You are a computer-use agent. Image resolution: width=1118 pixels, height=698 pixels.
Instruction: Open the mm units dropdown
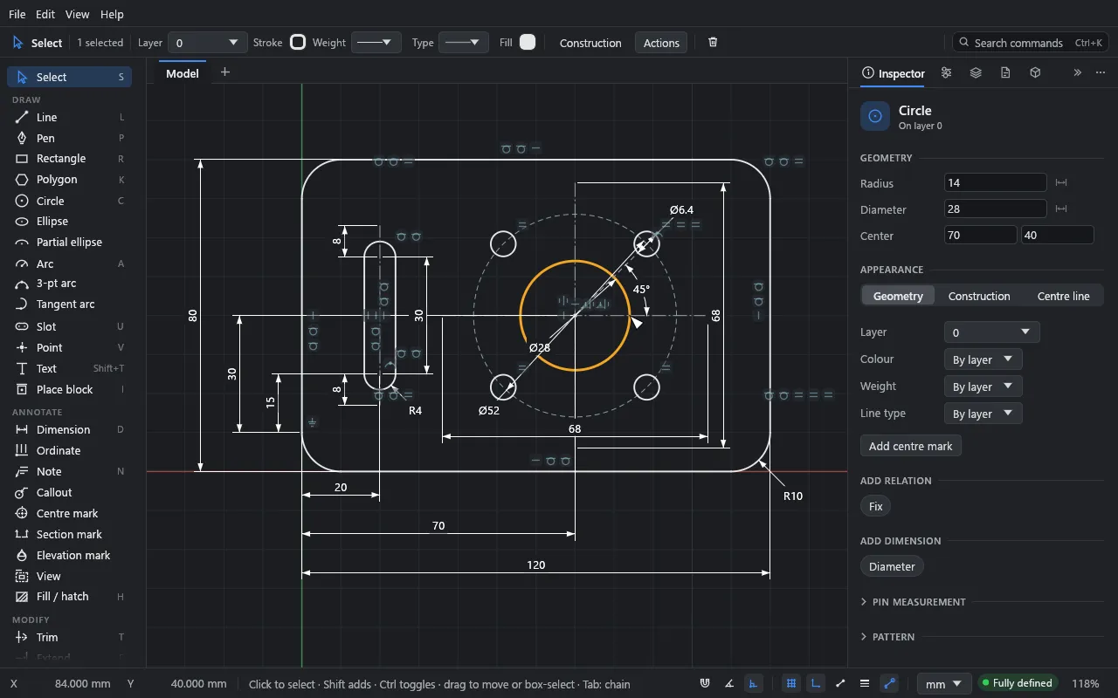point(944,684)
